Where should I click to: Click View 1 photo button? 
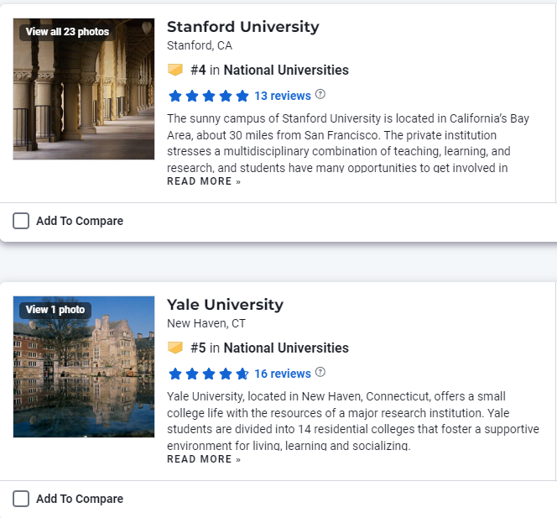(x=55, y=310)
